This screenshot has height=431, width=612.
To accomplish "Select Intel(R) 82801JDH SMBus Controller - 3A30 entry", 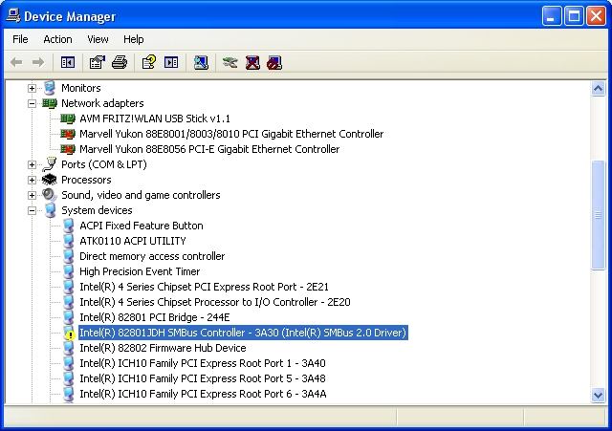I will (x=243, y=333).
